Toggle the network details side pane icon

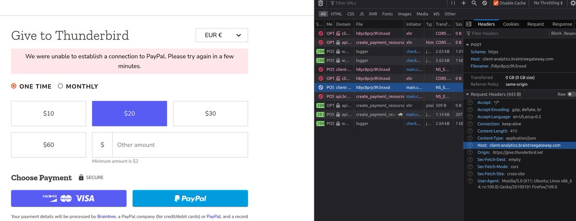tap(468, 24)
